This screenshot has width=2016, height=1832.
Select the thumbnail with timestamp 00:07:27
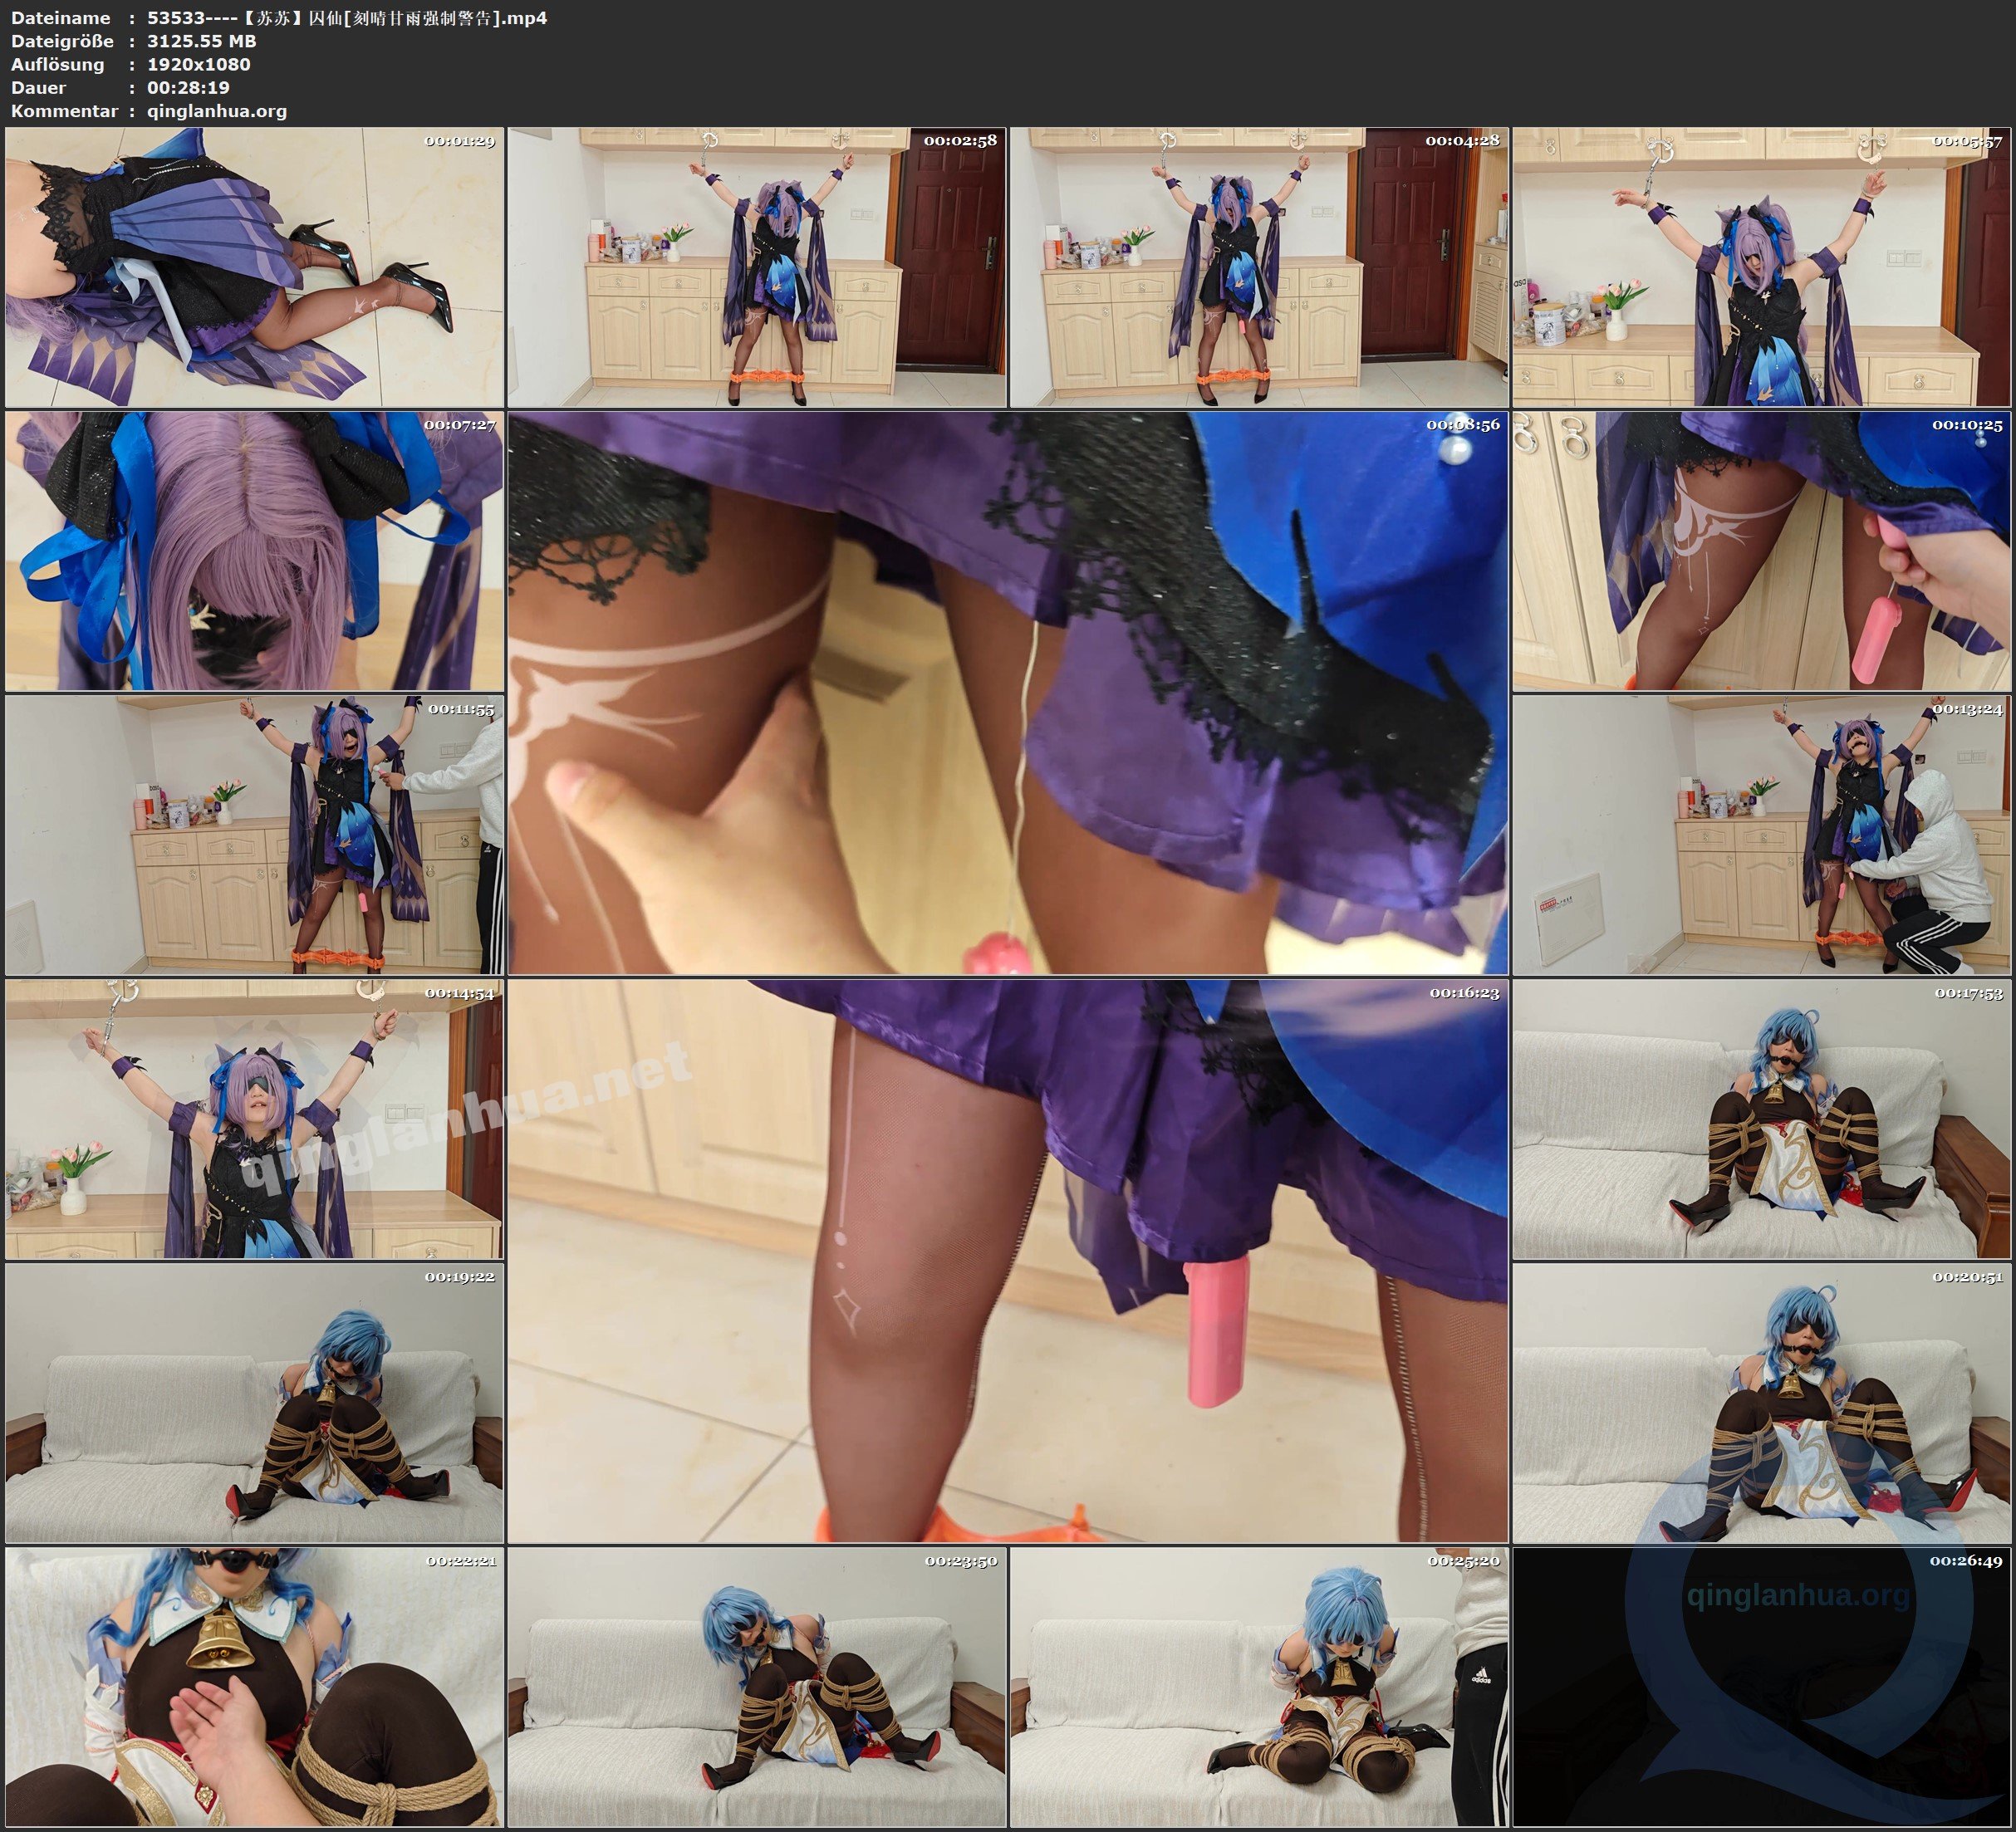tap(254, 551)
